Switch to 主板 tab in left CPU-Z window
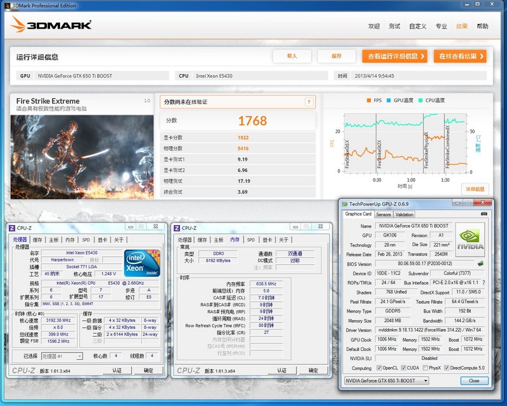This screenshot has height=406, width=507. pos(54,240)
